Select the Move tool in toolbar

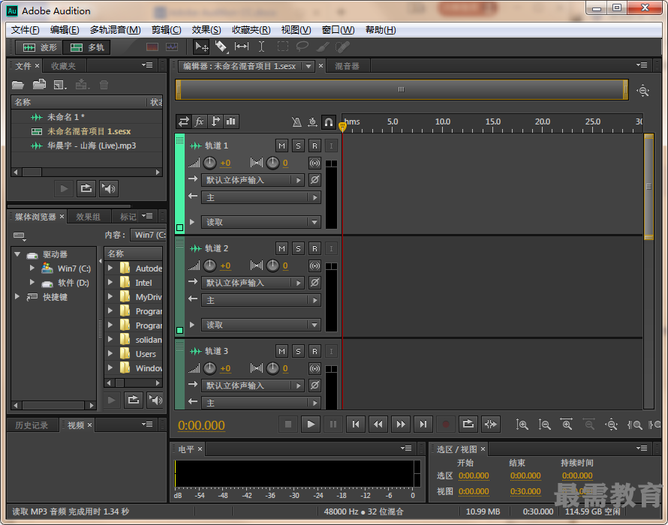(201, 46)
